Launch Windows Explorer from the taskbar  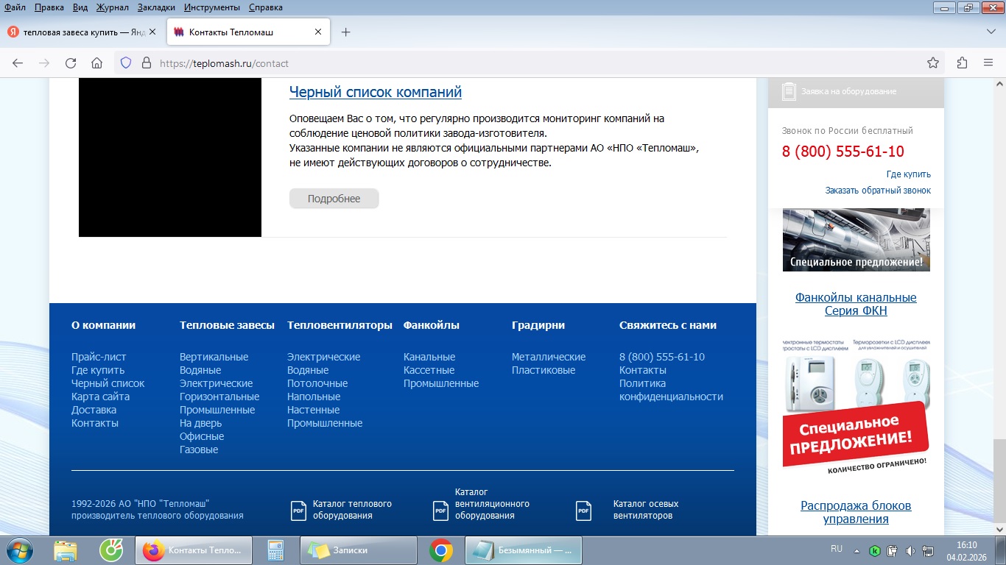point(66,550)
